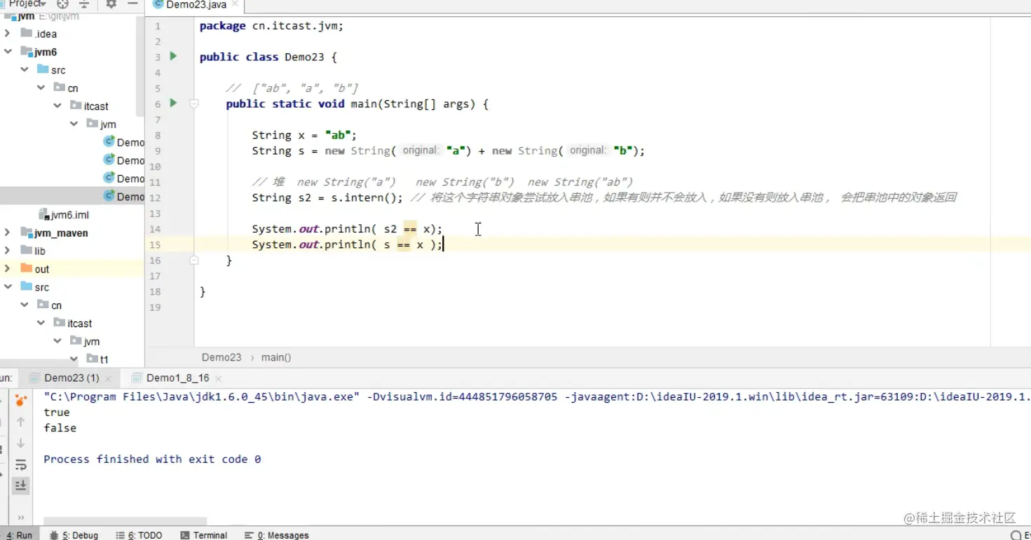Viewport: 1031px width, 540px height.
Task: Click the orange out folder icon
Action: [27, 268]
